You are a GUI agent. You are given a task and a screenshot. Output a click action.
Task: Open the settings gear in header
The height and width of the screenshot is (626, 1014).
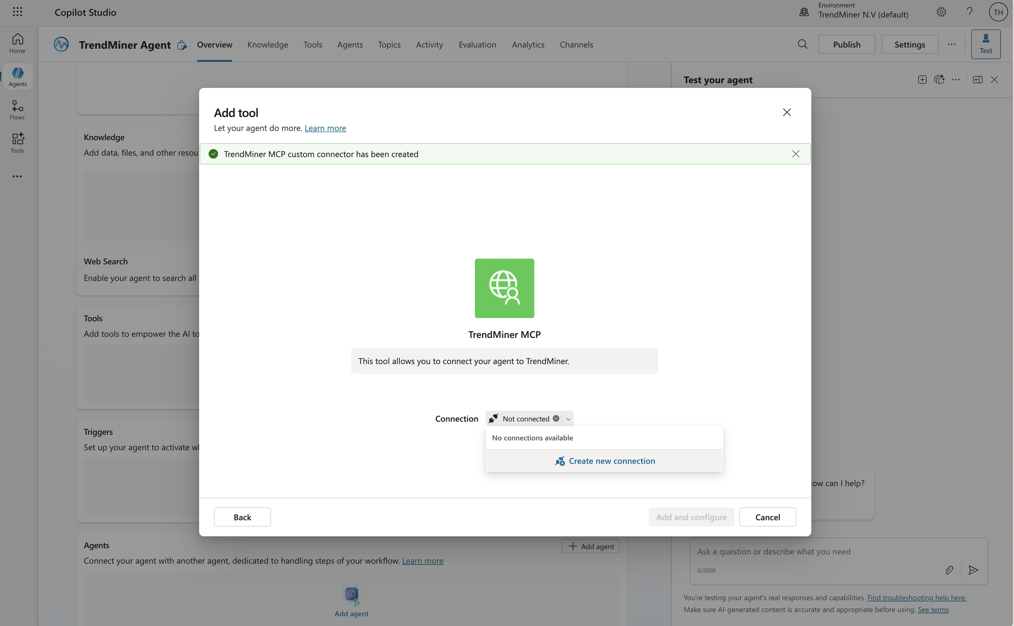pyautogui.click(x=941, y=12)
